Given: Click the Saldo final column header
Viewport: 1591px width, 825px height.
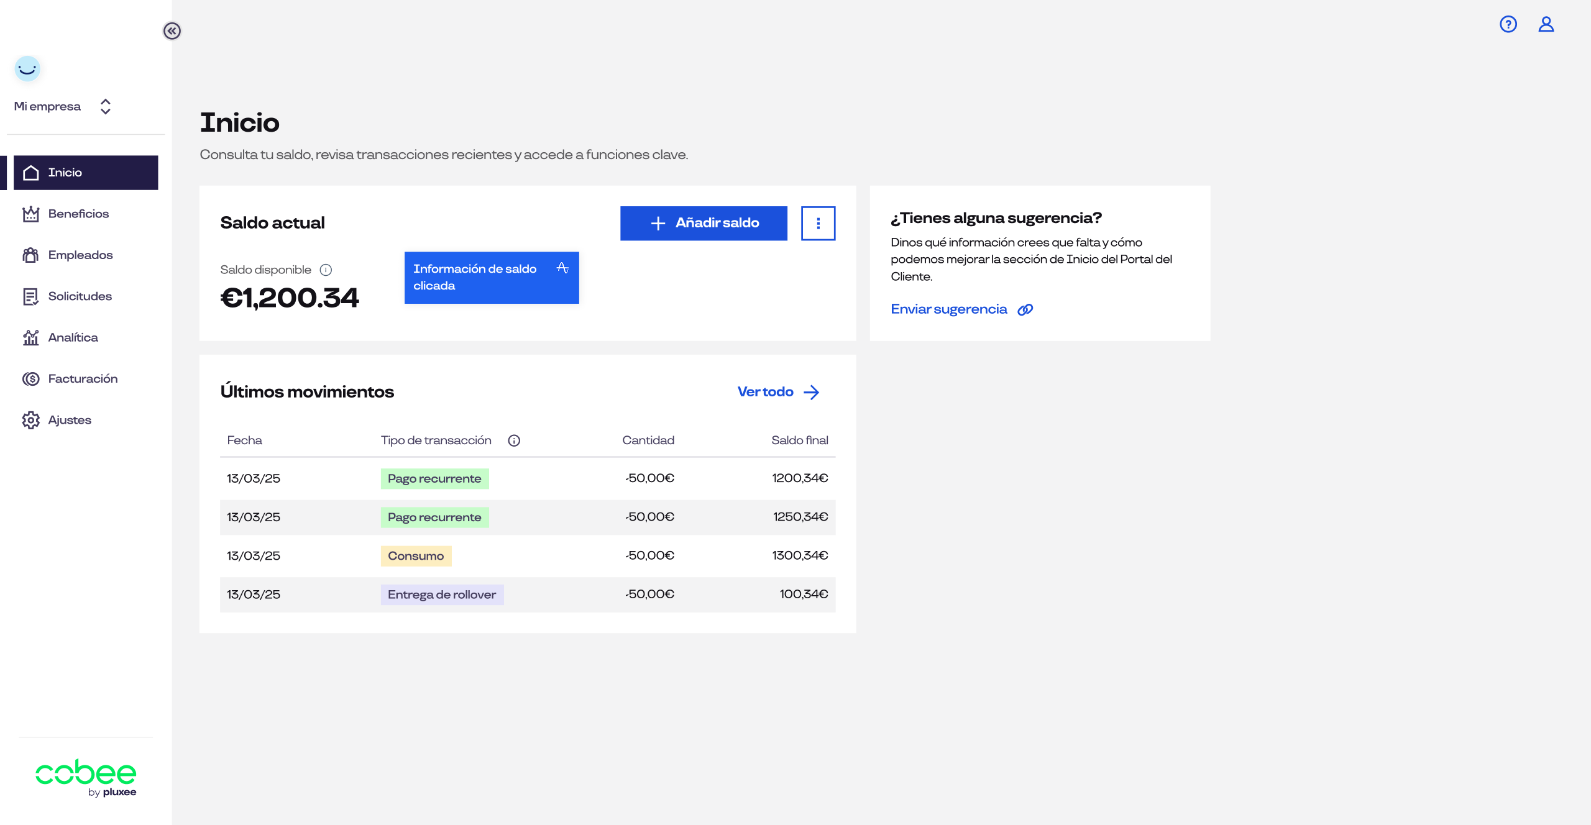Looking at the screenshot, I should (x=800, y=440).
